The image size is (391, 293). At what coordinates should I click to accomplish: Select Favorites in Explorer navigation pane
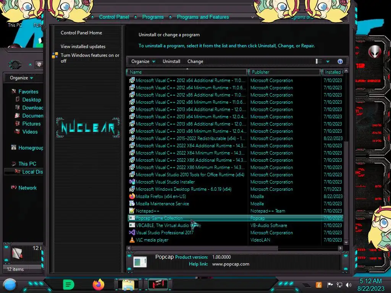point(28,92)
